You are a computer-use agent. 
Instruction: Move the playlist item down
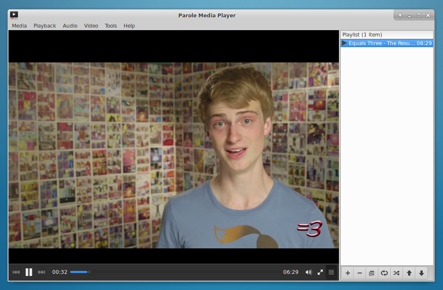(421, 273)
